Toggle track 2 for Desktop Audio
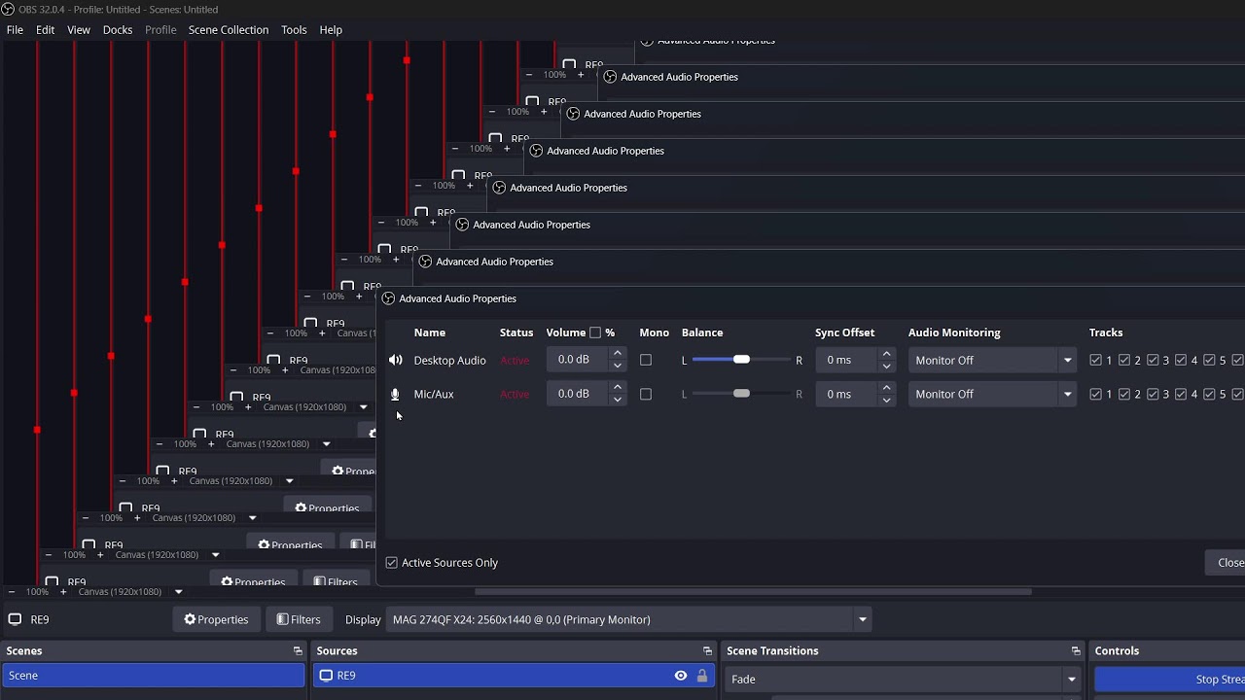Screen dimensions: 1245x700 1124,360
